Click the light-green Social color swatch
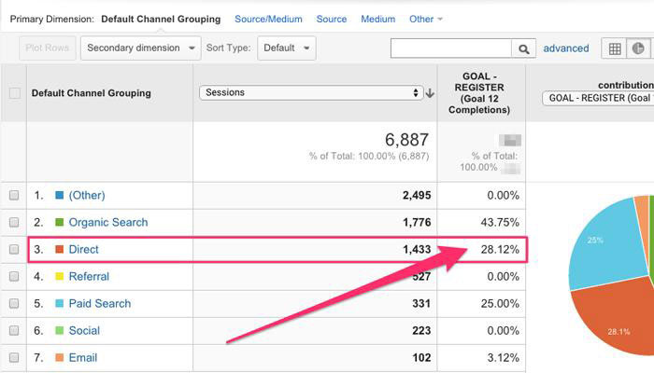Viewport: 654px width, 373px height. pyautogui.click(x=59, y=330)
